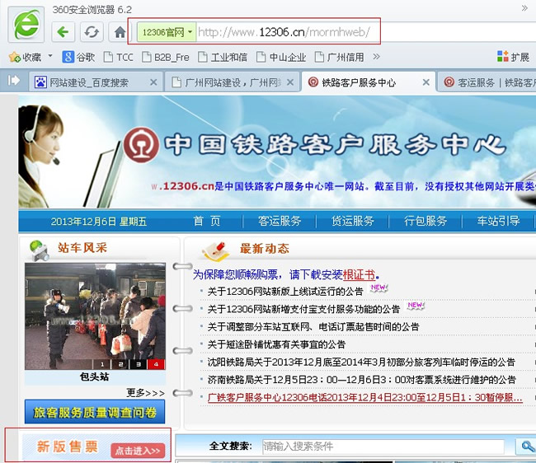Click the 收藏 favorites star icon
Viewport: 536px width, 463px height.
14,57
